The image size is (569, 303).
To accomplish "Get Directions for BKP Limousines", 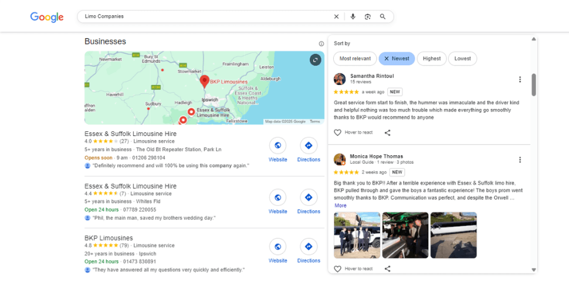I will coord(309,251).
